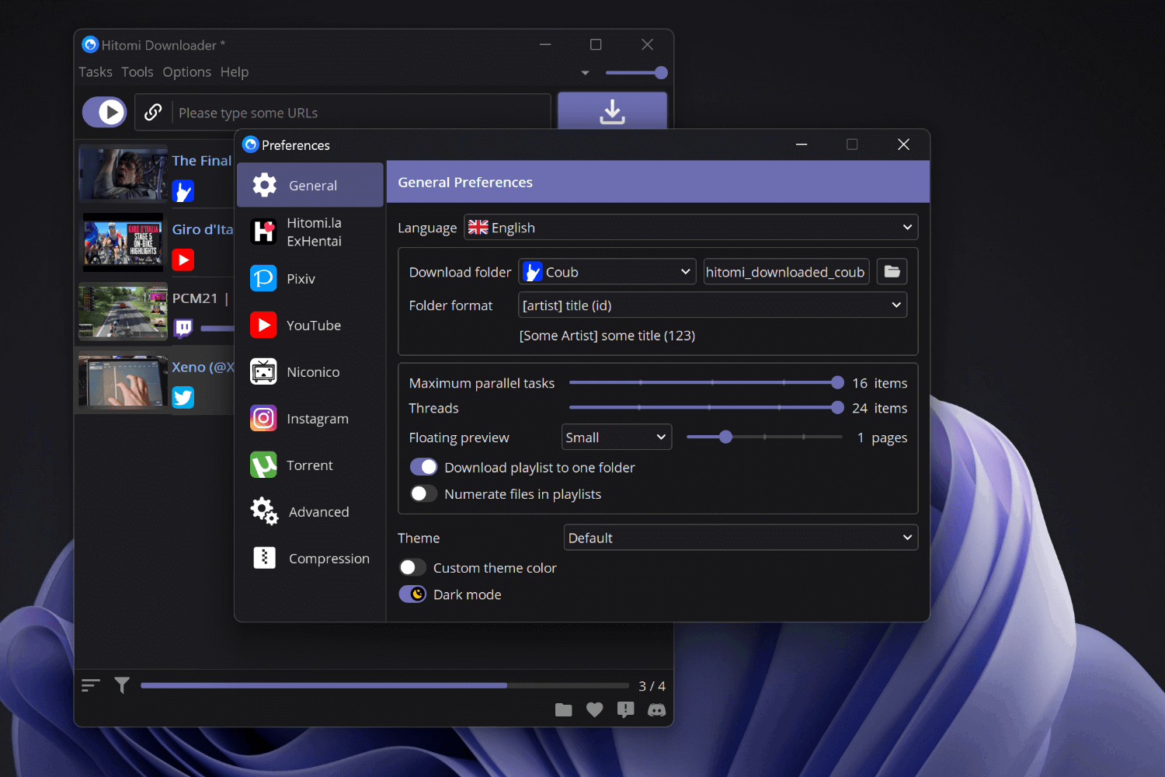Open the Instagram preferences tab
1165x777 pixels.
[310, 418]
